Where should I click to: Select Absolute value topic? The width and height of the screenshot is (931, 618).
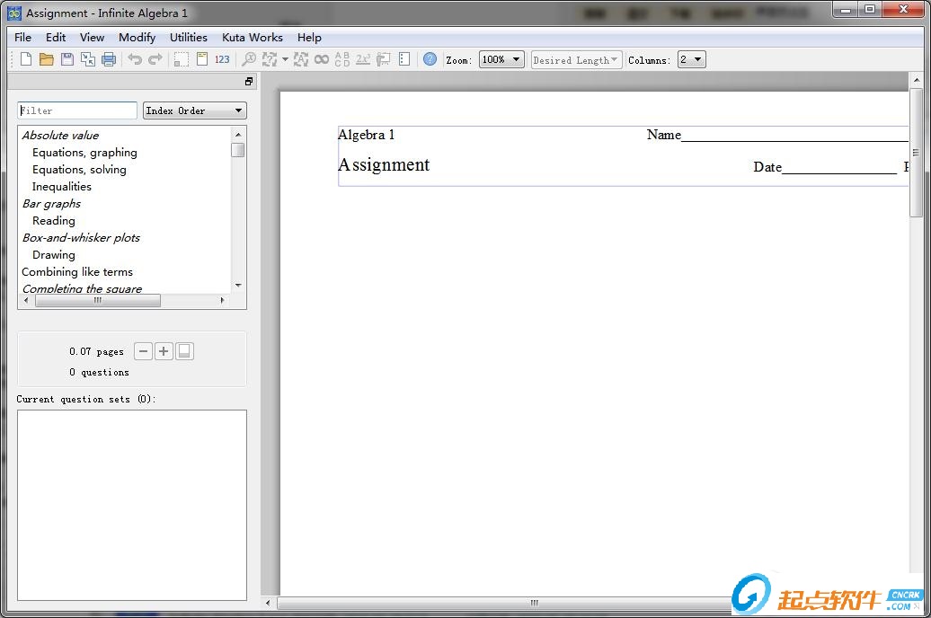click(x=60, y=136)
